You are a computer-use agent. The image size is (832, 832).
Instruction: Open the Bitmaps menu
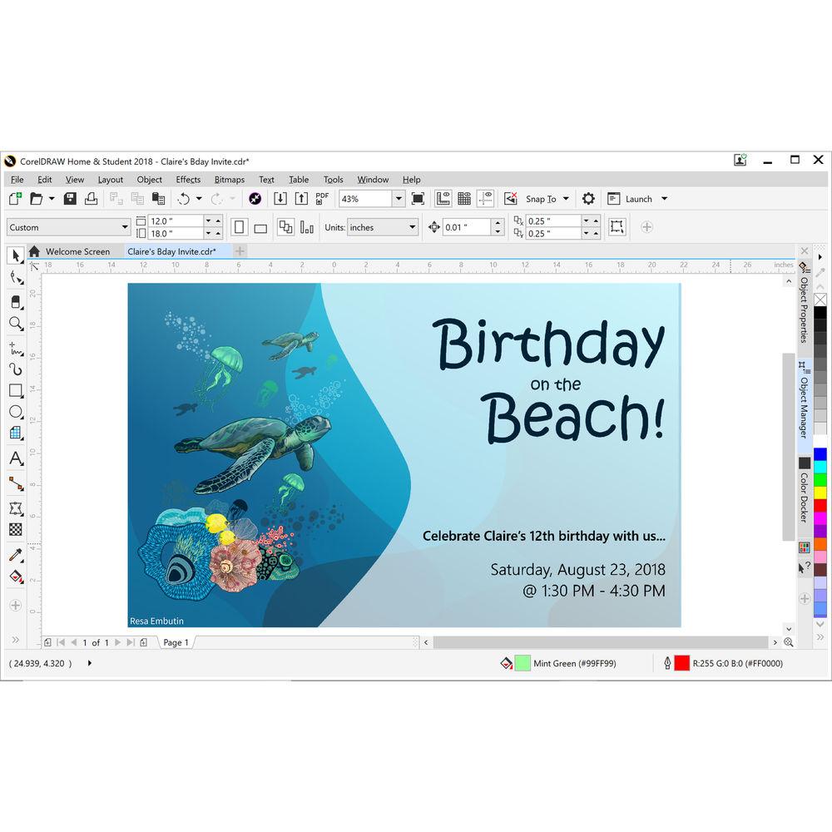click(229, 180)
